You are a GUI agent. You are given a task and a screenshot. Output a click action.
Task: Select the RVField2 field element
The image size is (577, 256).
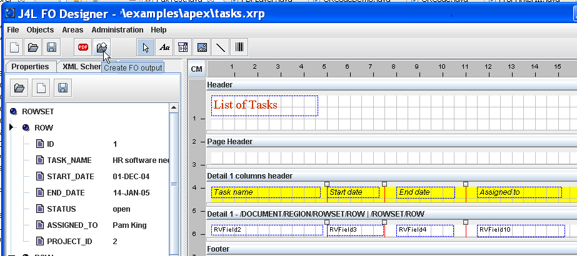[267, 230]
